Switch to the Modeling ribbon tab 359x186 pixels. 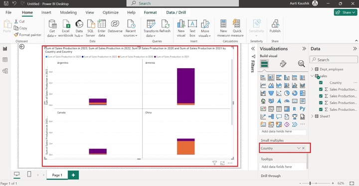68,12
